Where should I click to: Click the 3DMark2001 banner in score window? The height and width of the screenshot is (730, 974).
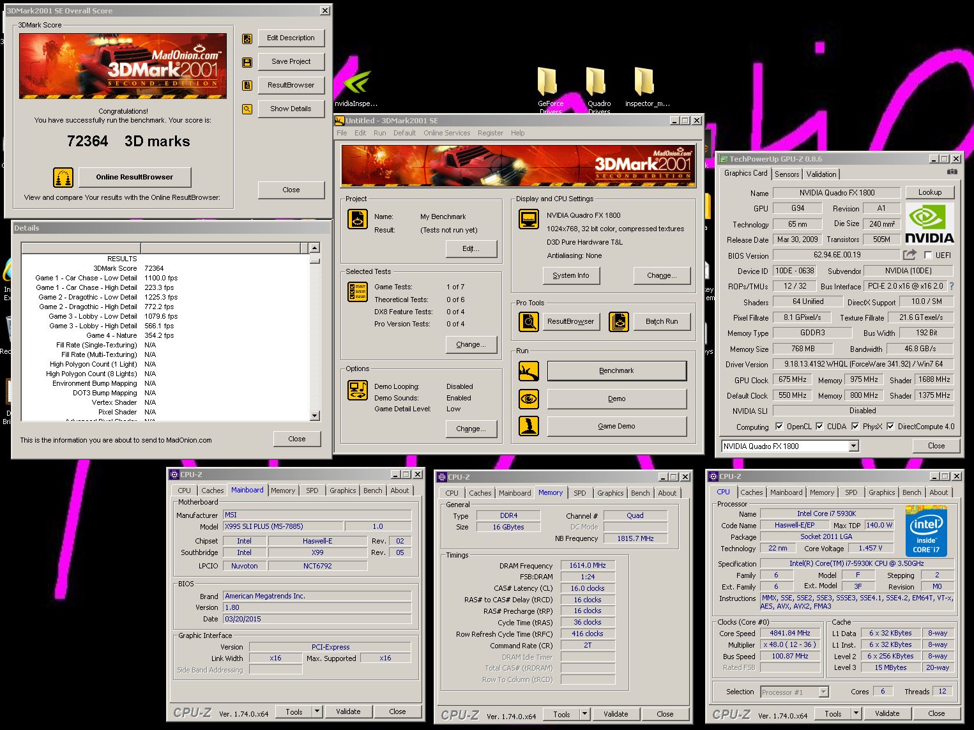coord(123,66)
